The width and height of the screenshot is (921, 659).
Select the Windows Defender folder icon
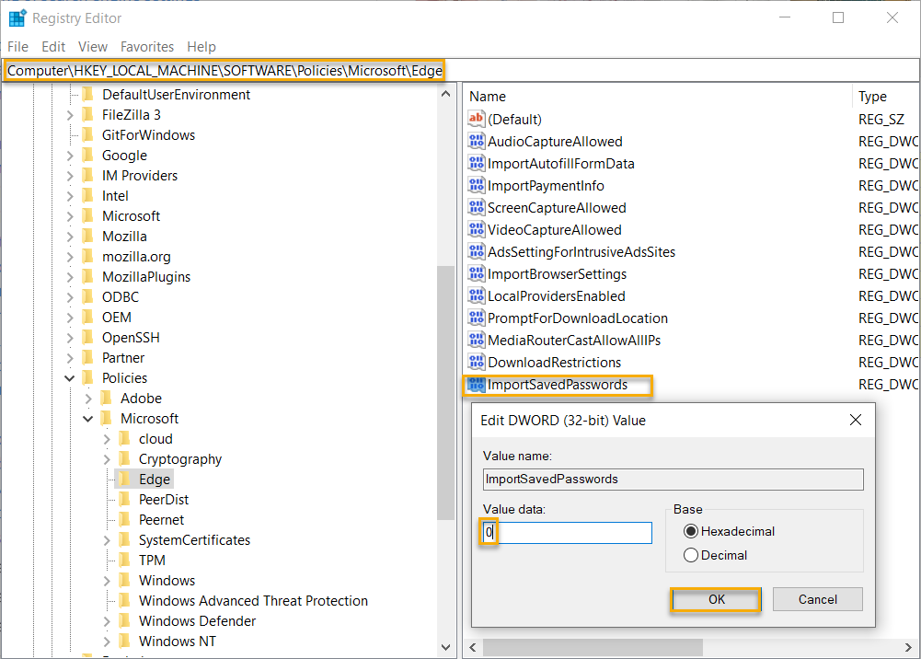124,621
